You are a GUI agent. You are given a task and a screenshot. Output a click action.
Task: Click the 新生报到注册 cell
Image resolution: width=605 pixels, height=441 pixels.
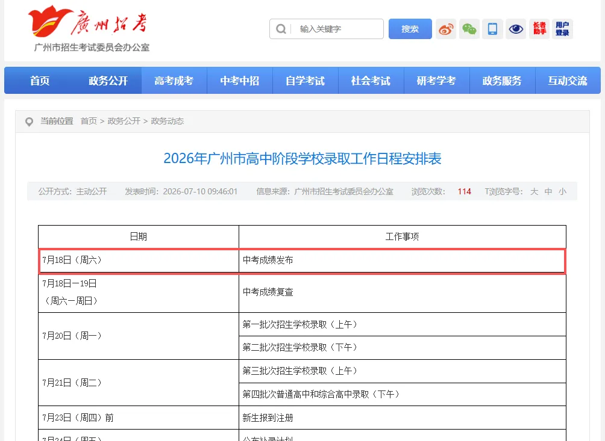(403, 418)
